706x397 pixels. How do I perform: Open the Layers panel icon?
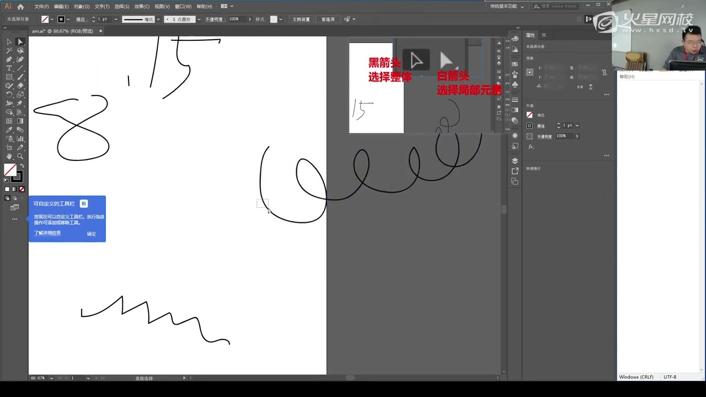[x=515, y=161]
